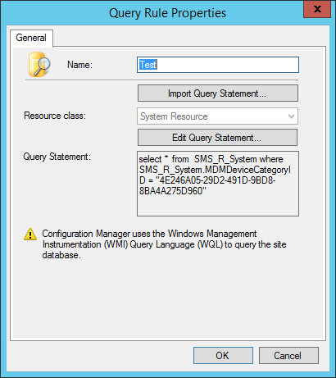The height and width of the screenshot is (378, 336).
Task: Expand the System Resource dropdown arrow
Action: click(291, 116)
